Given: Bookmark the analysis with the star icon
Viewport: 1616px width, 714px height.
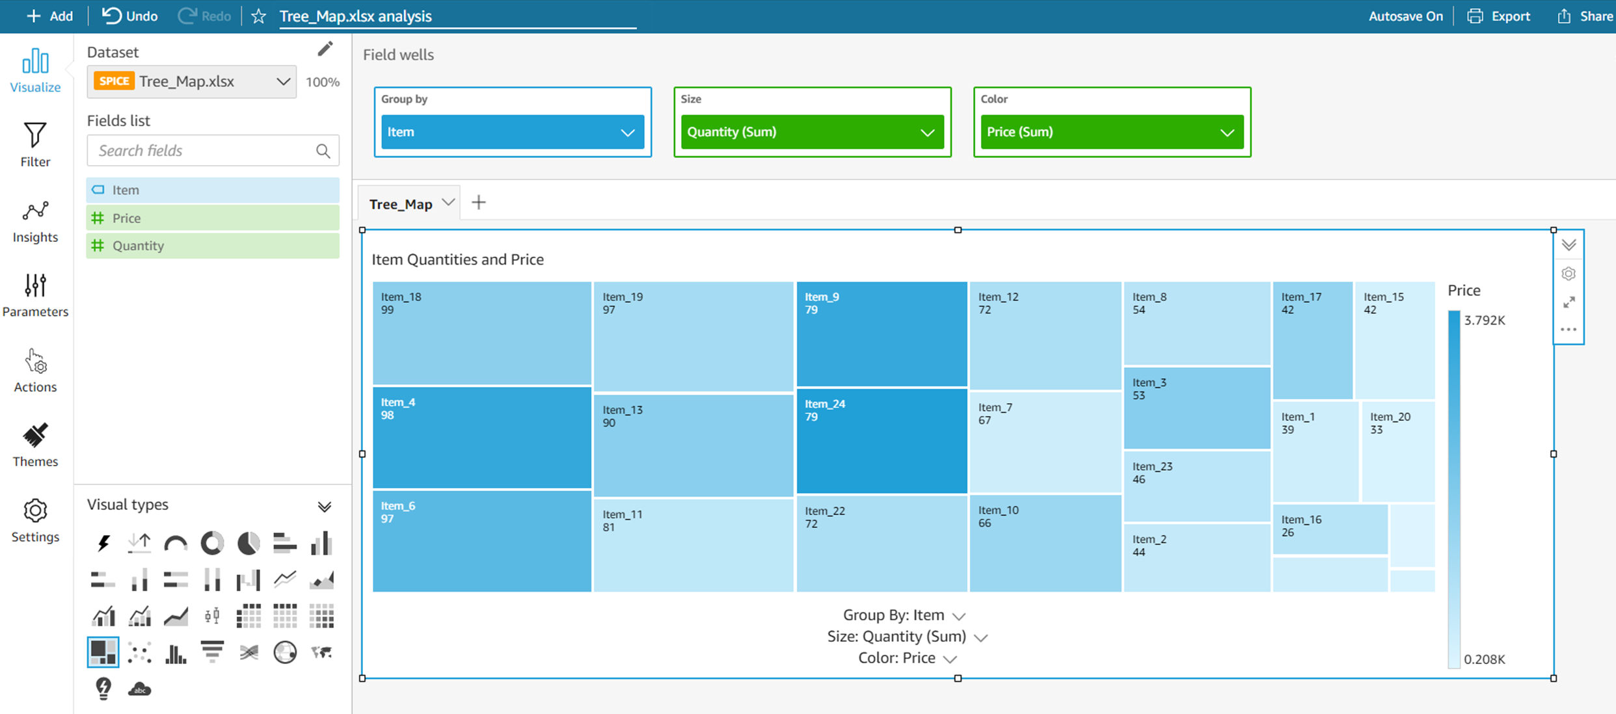Looking at the screenshot, I should click(258, 16).
